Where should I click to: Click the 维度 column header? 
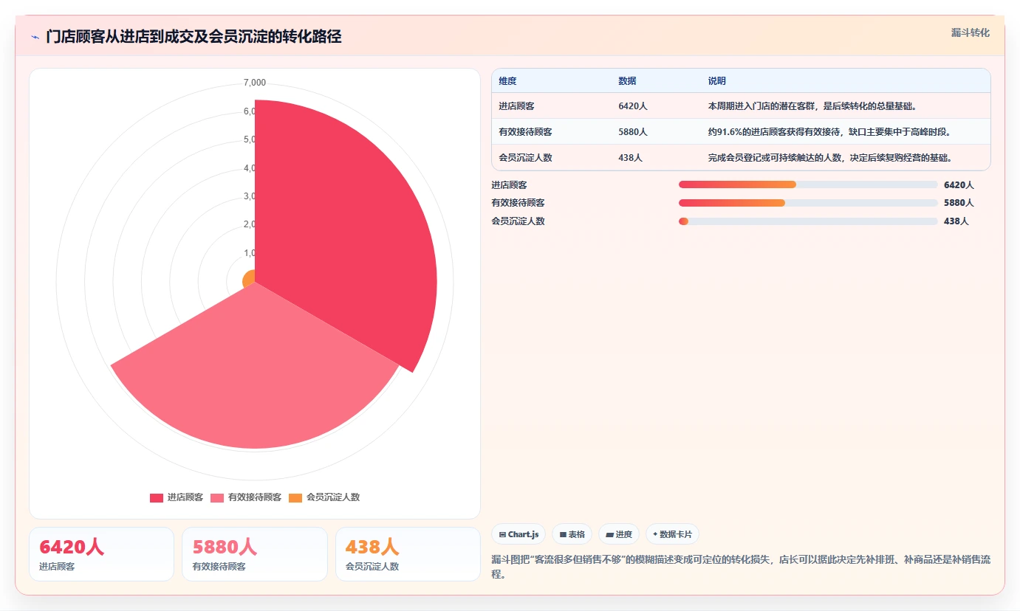507,81
